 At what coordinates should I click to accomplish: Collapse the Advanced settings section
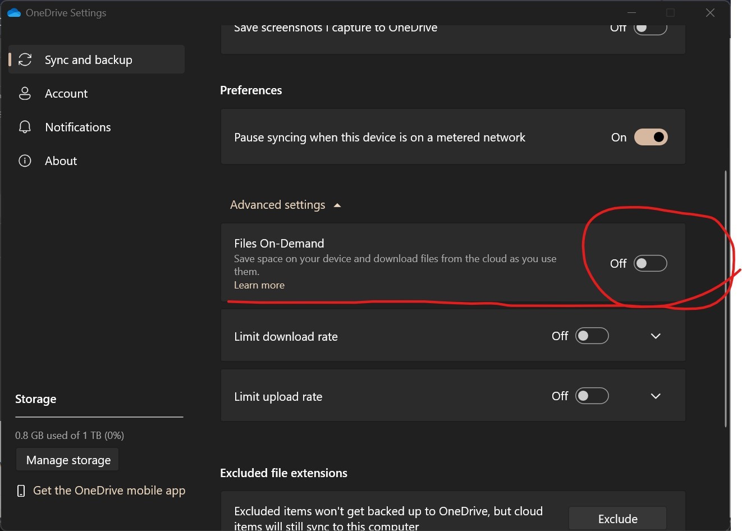click(x=285, y=205)
